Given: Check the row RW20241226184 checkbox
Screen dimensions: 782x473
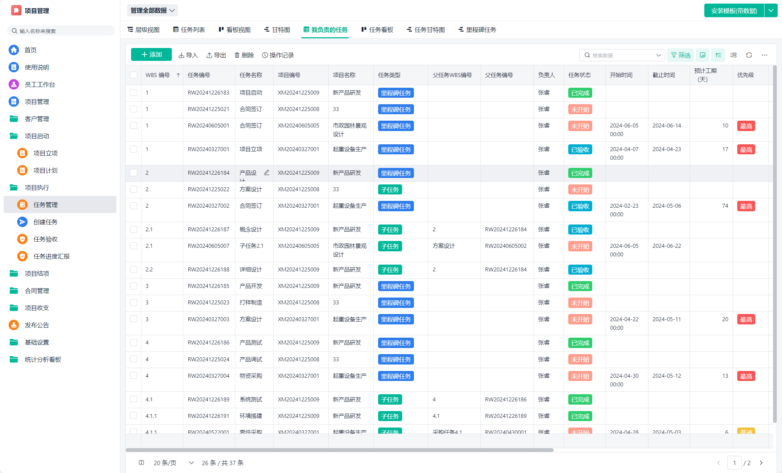Looking at the screenshot, I should [x=134, y=173].
